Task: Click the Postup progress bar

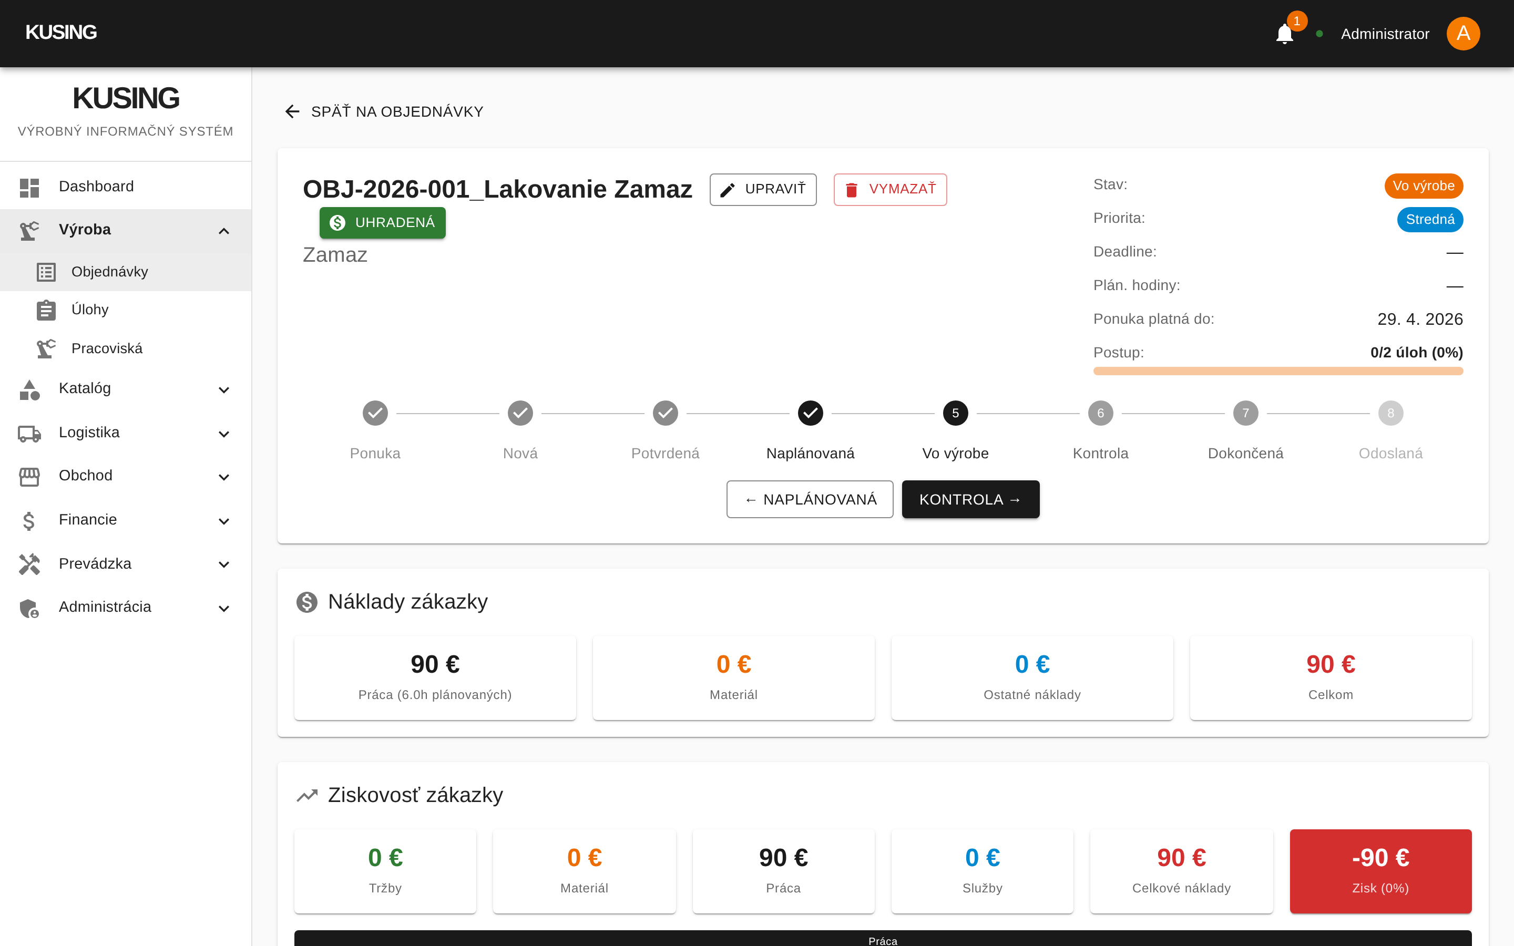Action: [1277, 371]
